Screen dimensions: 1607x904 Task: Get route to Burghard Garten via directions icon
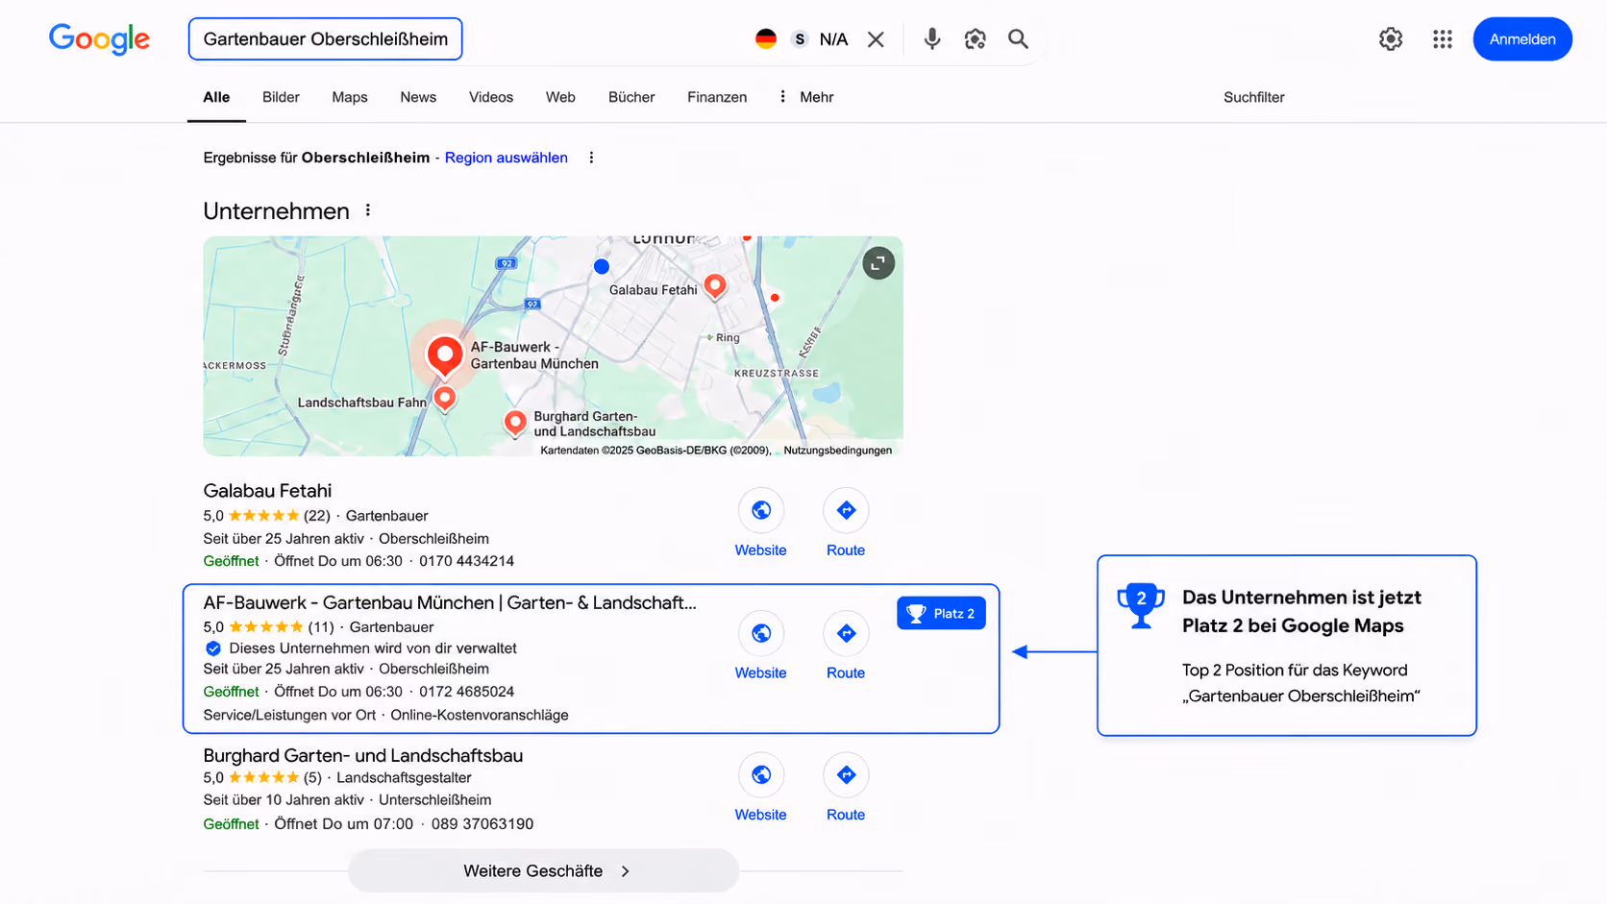[x=846, y=774]
